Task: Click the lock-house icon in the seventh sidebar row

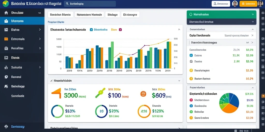Action: pos(6,67)
